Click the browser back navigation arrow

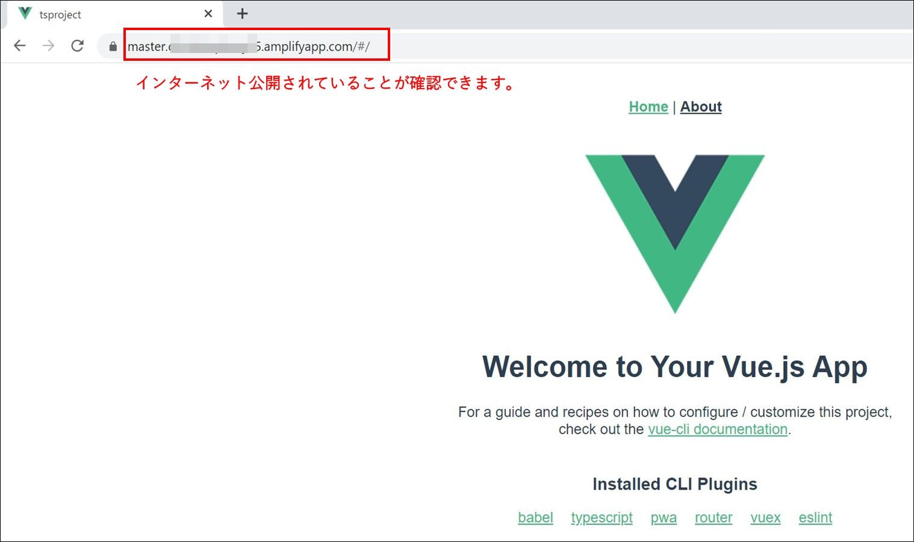point(20,45)
